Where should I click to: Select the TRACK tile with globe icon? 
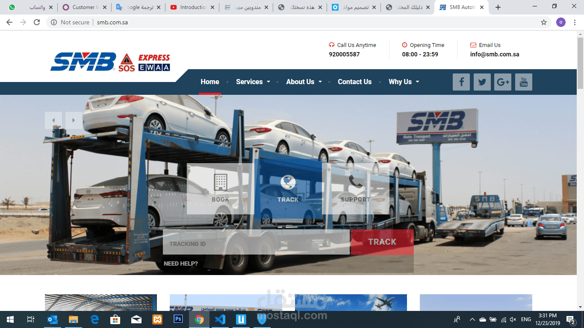288,189
